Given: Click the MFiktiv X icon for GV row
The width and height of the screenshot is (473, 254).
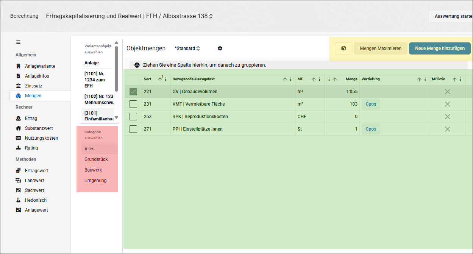Looking at the screenshot, I should [447, 92].
